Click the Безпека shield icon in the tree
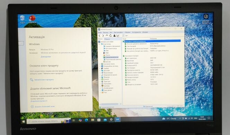This screenshot has width=230, height=135. click(x=103, y=86)
